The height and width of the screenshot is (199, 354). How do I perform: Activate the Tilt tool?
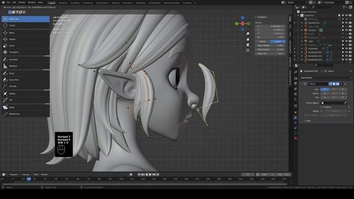click(25, 100)
